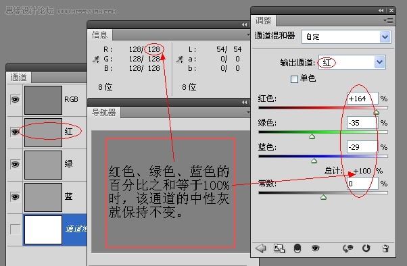The width and height of the screenshot is (407, 266).
Task: Open the 通道混和器 preset dropdown showing 自定
Action: coord(346,37)
